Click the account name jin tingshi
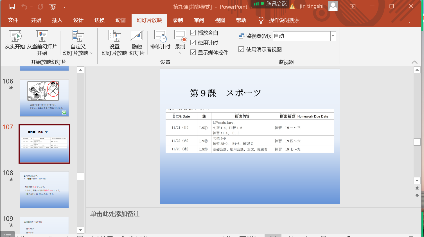This screenshot has height=237, width=424. coord(311,6)
